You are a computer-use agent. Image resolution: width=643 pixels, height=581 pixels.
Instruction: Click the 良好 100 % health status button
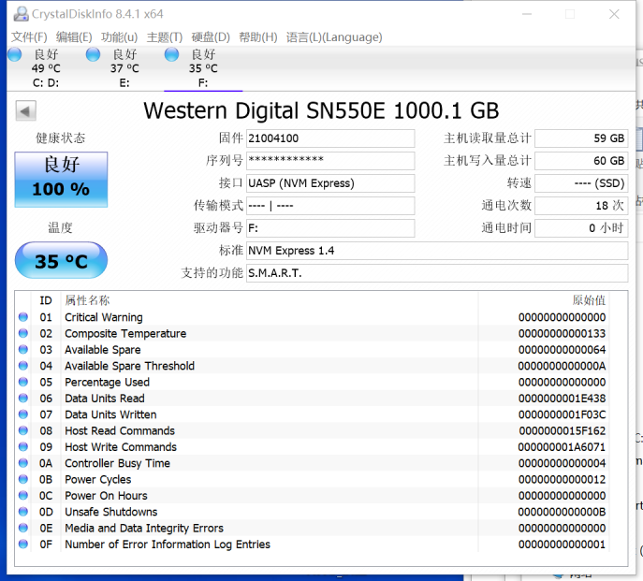click(61, 180)
